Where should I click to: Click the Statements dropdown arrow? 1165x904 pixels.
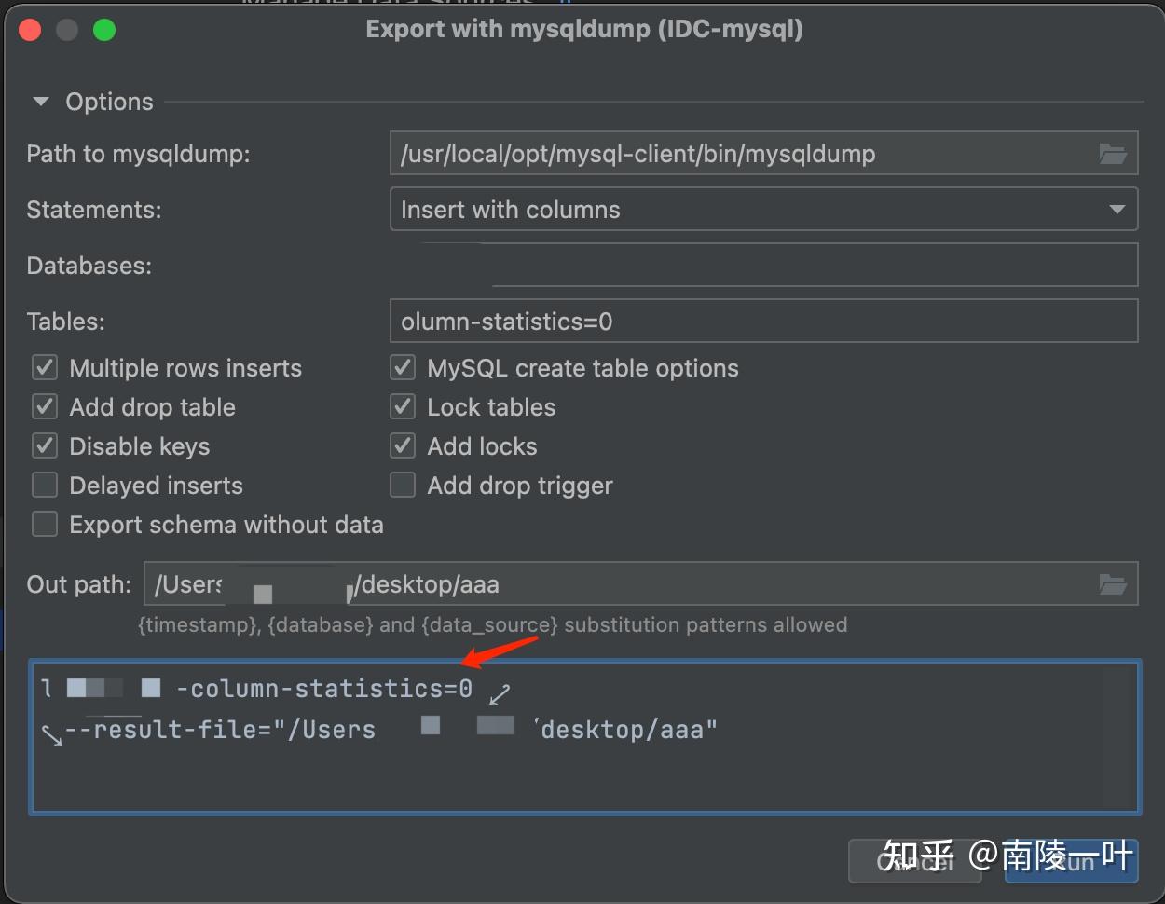pyautogui.click(x=1117, y=209)
